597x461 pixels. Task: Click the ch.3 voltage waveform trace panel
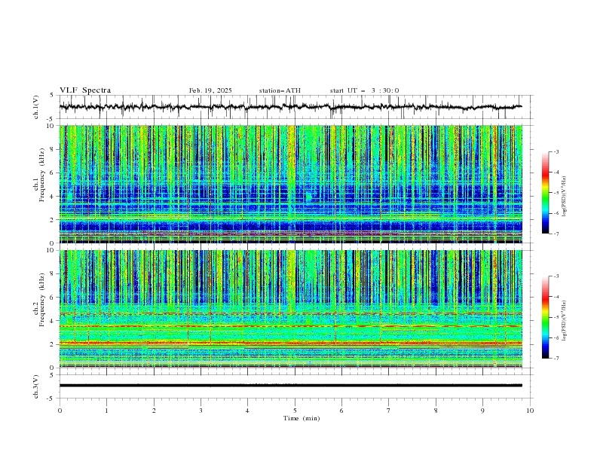tap(295, 386)
